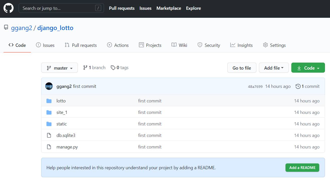Open the Security tab
Image resolution: width=330 pixels, height=187 pixels.
209,45
